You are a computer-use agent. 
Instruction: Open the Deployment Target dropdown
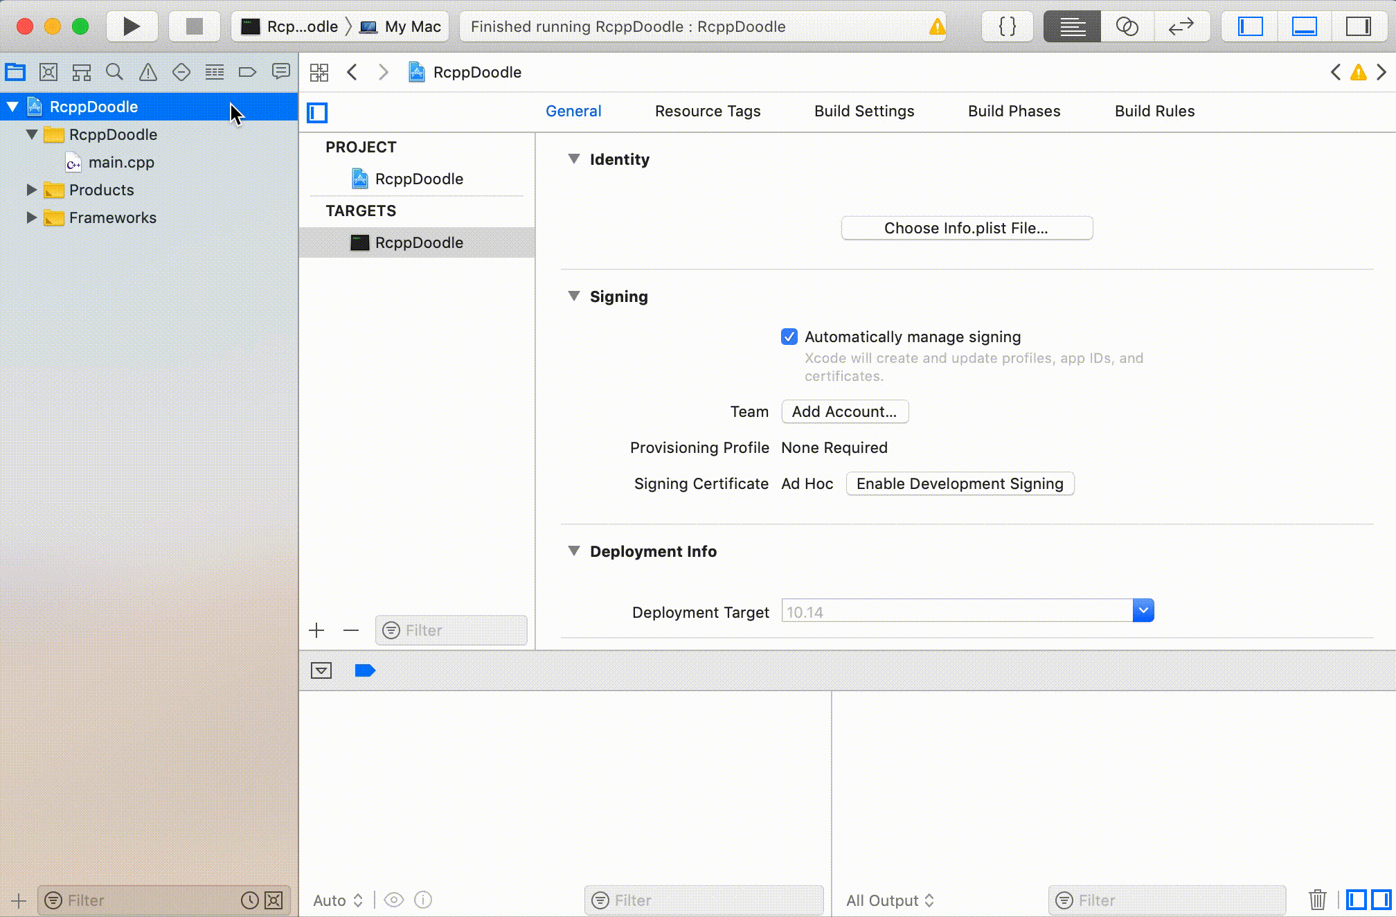[x=1143, y=610]
